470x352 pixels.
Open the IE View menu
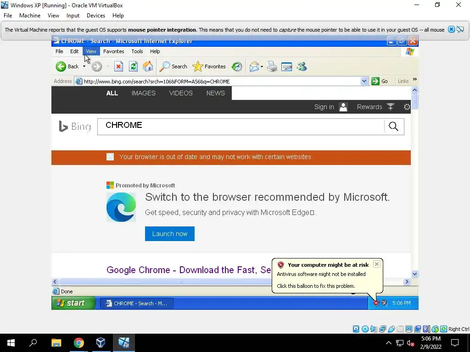tap(91, 51)
